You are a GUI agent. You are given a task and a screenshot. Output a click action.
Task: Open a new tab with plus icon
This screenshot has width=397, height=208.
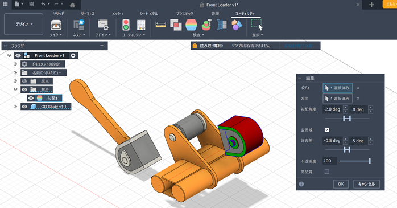pos(371,5)
